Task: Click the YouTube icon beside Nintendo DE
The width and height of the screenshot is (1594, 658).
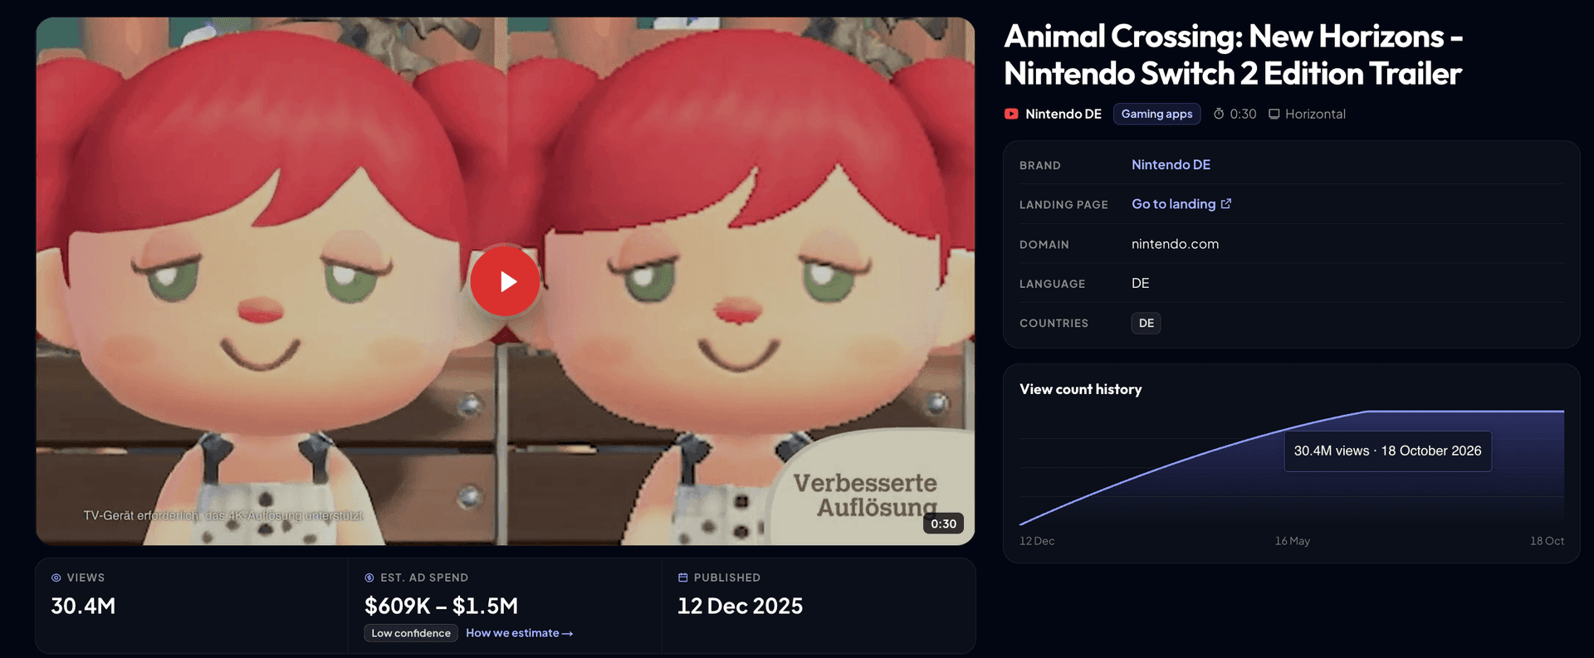Action: tap(1011, 114)
